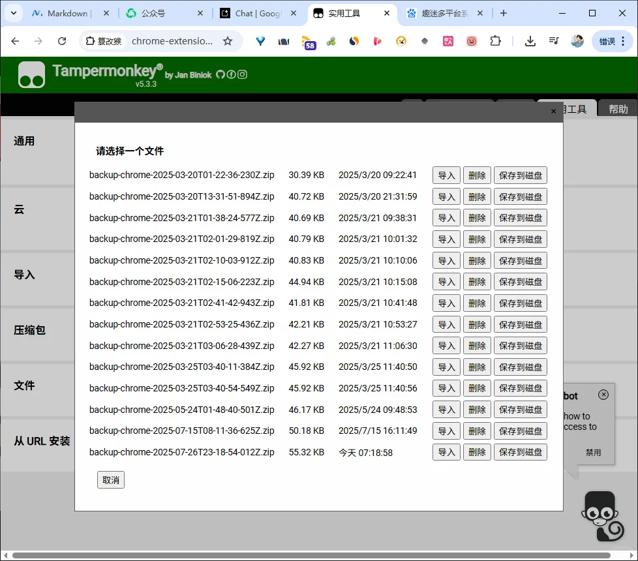
Task: Switch to the Markdown browser tab
Action: [x=68, y=14]
